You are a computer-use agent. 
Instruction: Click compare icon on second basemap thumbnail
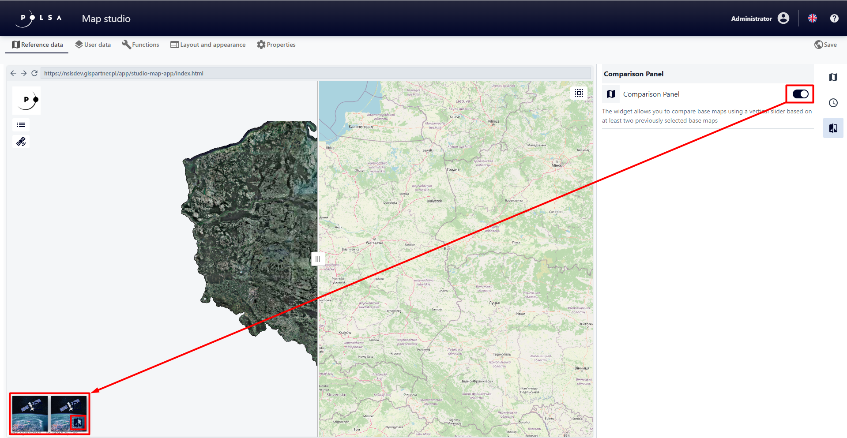[78, 423]
